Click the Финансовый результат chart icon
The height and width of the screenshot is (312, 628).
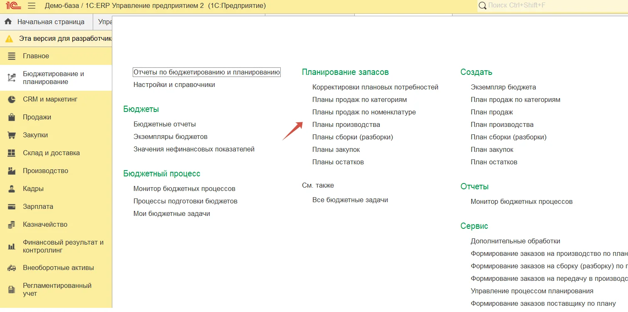[12, 246]
